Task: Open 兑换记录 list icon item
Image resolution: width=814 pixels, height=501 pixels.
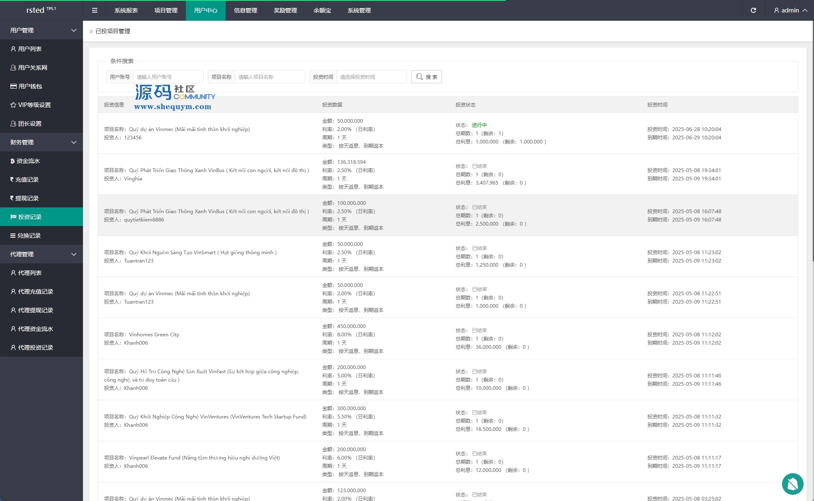Action: point(29,236)
